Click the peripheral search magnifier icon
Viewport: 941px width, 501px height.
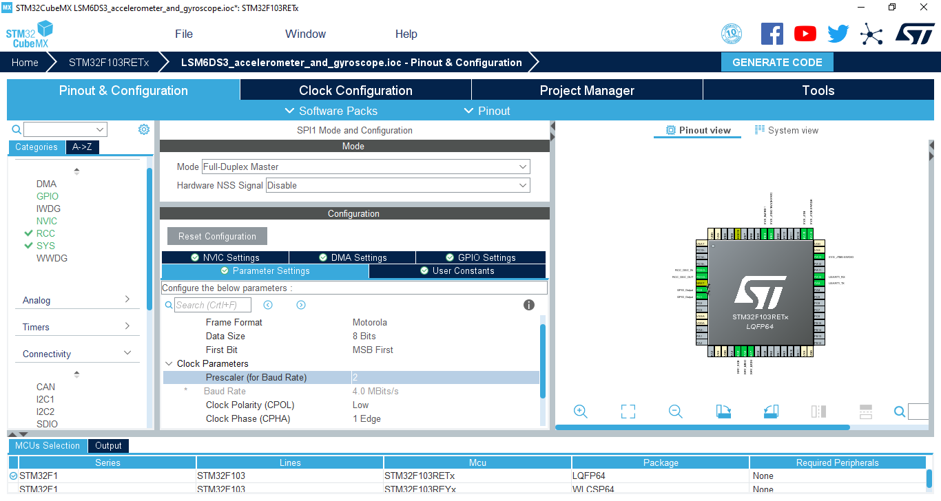coord(17,129)
